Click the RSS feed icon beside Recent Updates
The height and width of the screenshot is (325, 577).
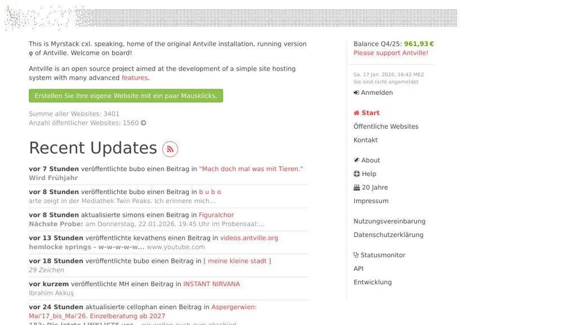point(170,149)
